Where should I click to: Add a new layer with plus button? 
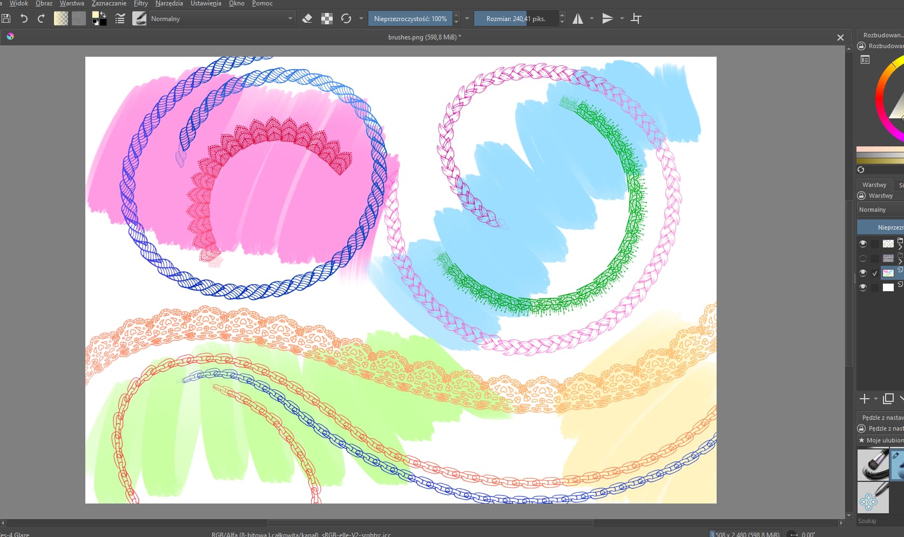coord(864,399)
